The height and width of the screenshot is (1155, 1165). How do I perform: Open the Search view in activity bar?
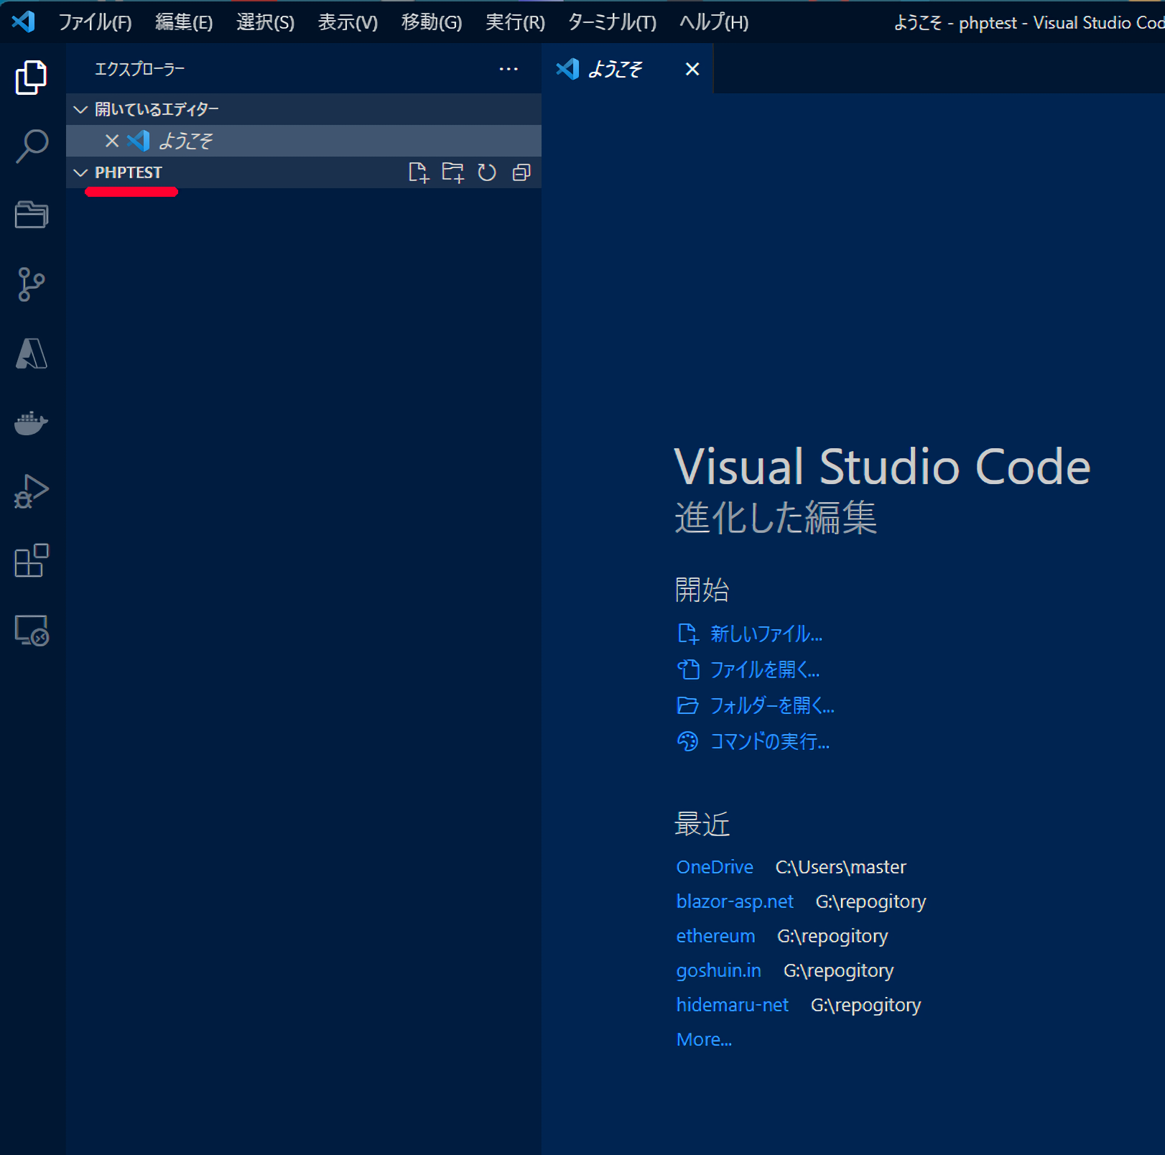[x=32, y=147]
